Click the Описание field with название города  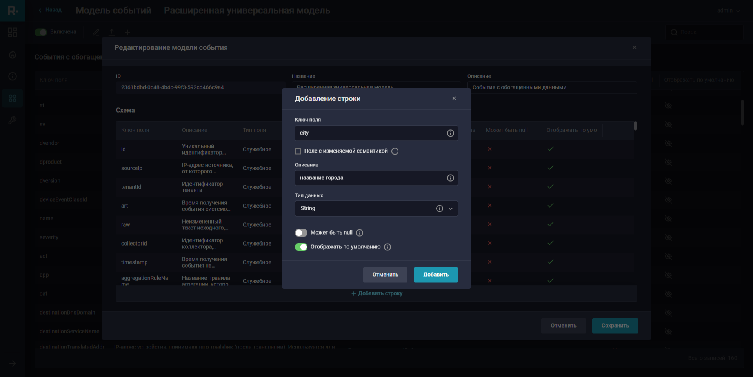click(369, 178)
